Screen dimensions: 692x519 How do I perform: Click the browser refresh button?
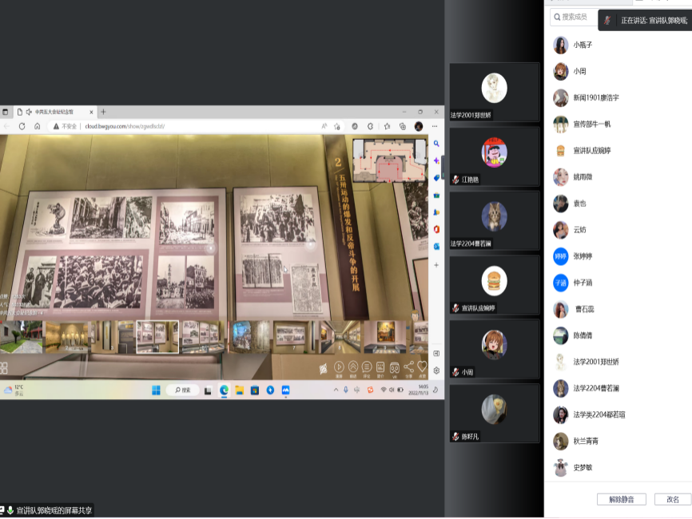coord(22,126)
